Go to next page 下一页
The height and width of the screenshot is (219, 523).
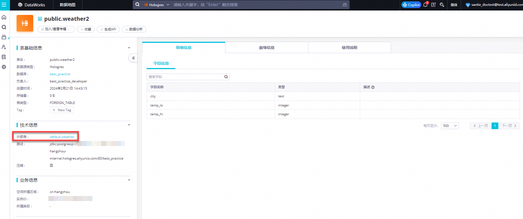coord(509,126)
